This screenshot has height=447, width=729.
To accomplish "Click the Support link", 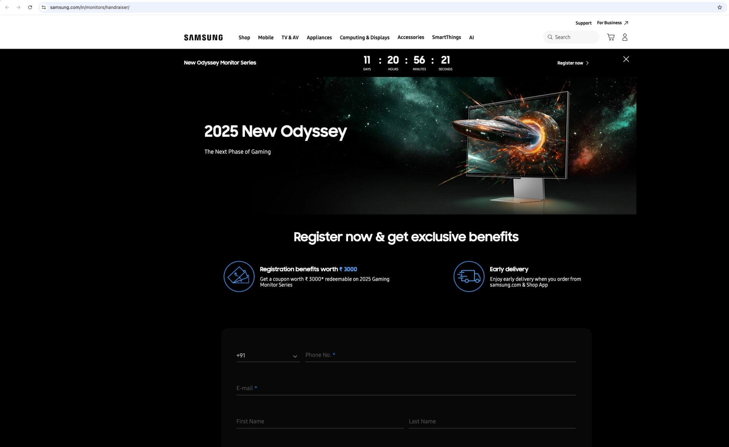I will point(583,23).
